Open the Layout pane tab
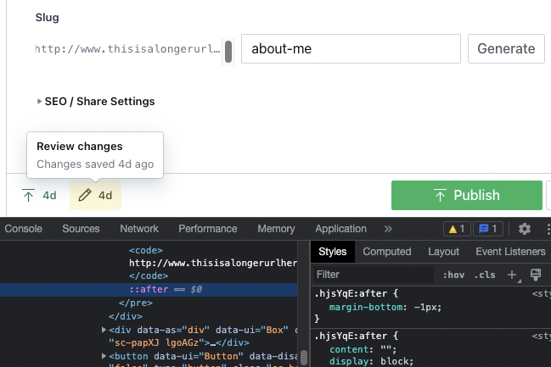 (x=443, y=252)
